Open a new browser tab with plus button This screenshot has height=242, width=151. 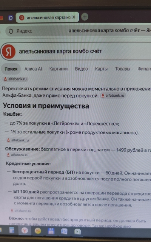click(x=85, y=17)
